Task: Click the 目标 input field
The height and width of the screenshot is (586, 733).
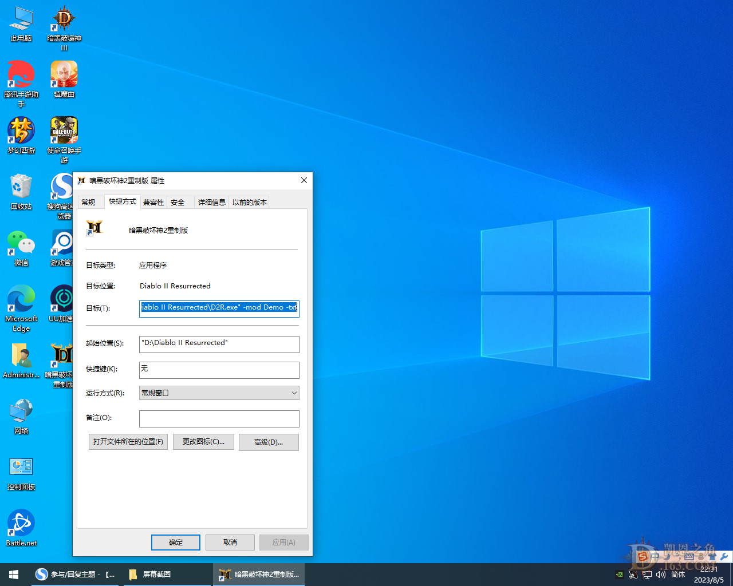Action: 219,308
